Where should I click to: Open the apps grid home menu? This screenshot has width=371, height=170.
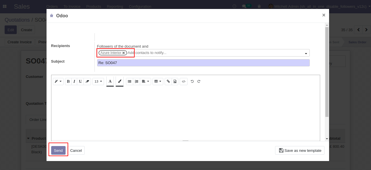[5, 6]
